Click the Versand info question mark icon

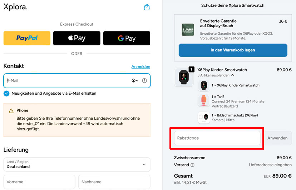(x=192, y=165)
